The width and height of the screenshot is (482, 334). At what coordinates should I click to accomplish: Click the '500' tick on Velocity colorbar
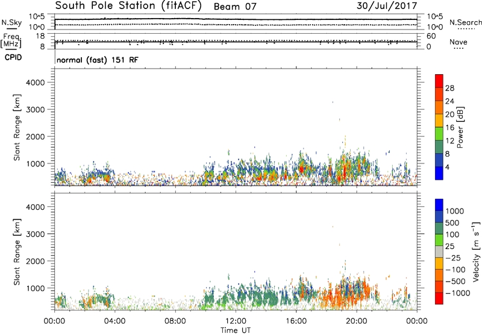tap(452, 223)
